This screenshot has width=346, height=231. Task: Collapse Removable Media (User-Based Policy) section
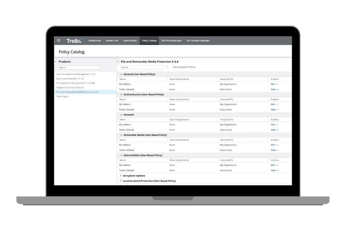121,135
